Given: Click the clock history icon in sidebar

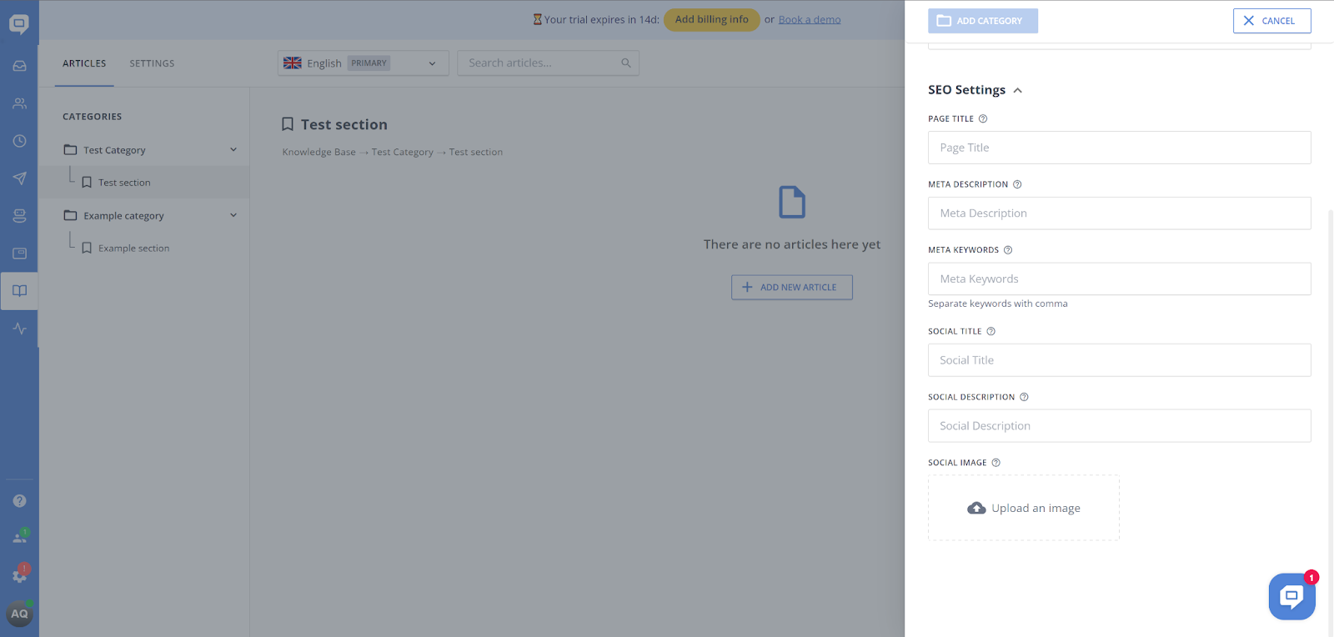Looking at the screenshot, I should pyautogui.click(x=19, y=141).
